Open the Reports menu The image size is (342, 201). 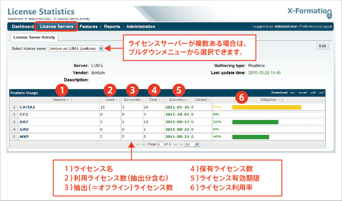112,27
